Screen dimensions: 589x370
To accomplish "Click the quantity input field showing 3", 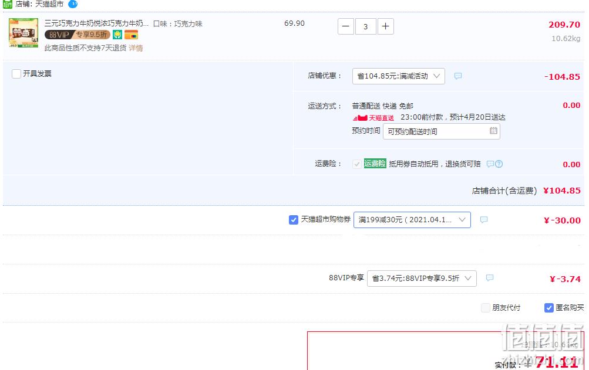I will [365, 26].
